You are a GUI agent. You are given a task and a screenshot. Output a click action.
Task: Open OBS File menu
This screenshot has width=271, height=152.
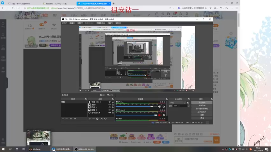[x=64, y=23]
